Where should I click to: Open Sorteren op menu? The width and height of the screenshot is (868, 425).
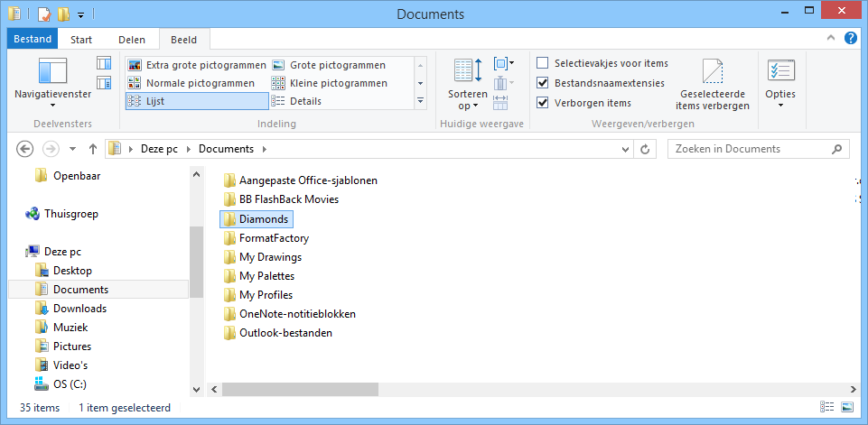[x=468, y=83]
